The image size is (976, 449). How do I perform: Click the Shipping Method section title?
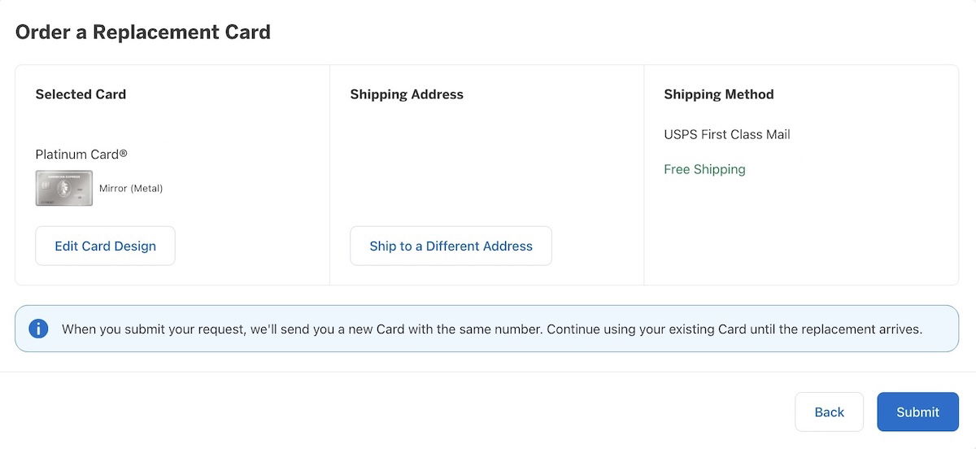[719, 94]
